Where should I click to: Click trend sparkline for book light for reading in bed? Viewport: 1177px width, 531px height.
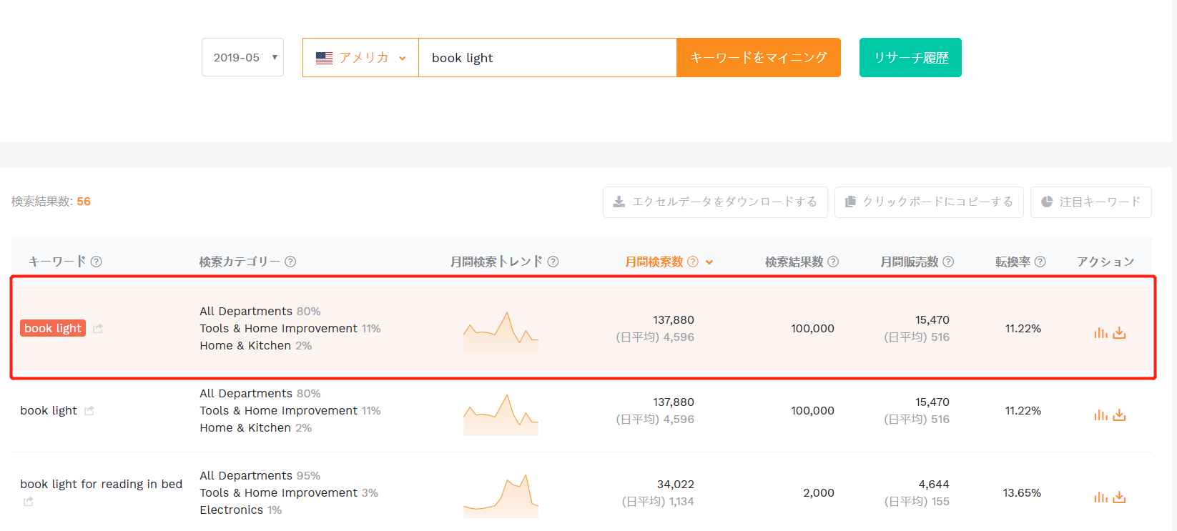[501, 495]
